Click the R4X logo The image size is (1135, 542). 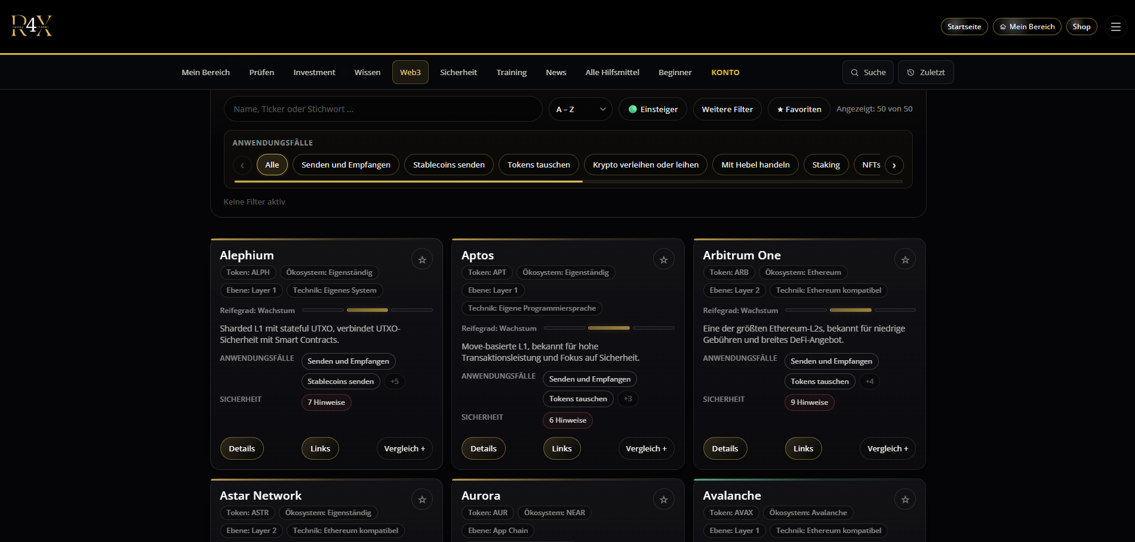[x=32, y=26]
